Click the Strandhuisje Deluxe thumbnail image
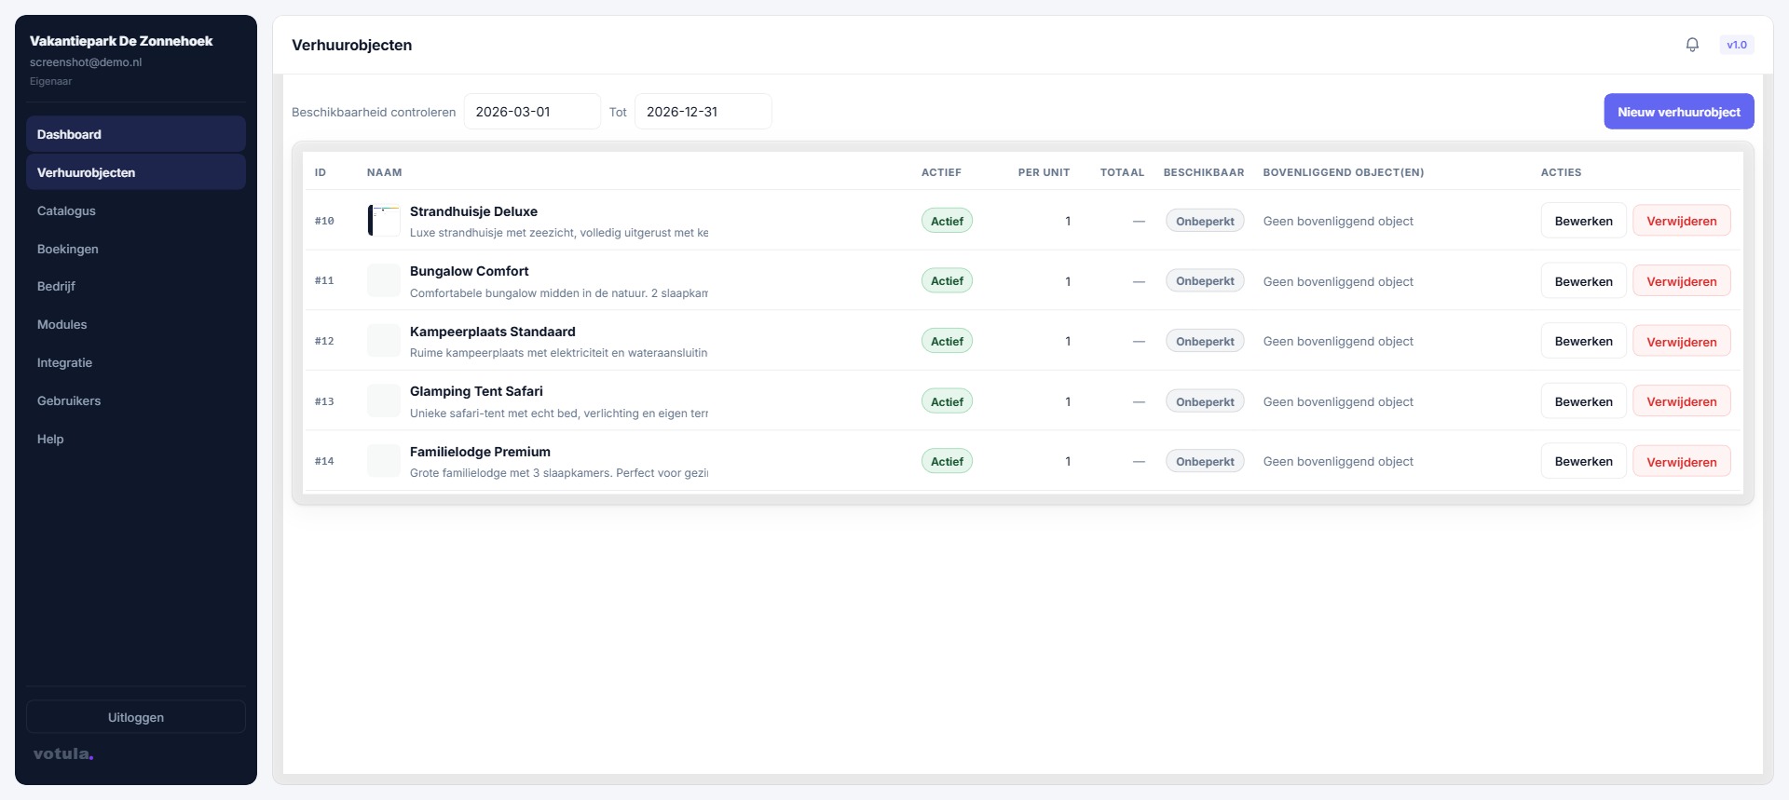Viewport: 1789px width, 800px height. pyautogui.click(x=384, y=221)
